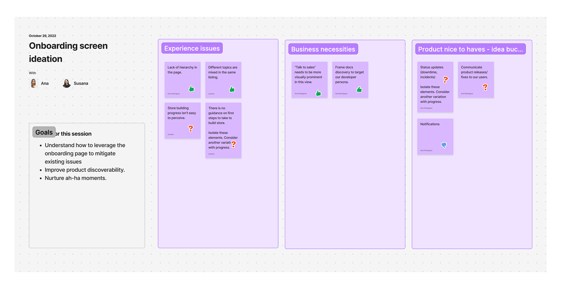The image size is (561, 289).
Task: Select the 'Onboarding screen ideation' title text
Action: (68, 52)
